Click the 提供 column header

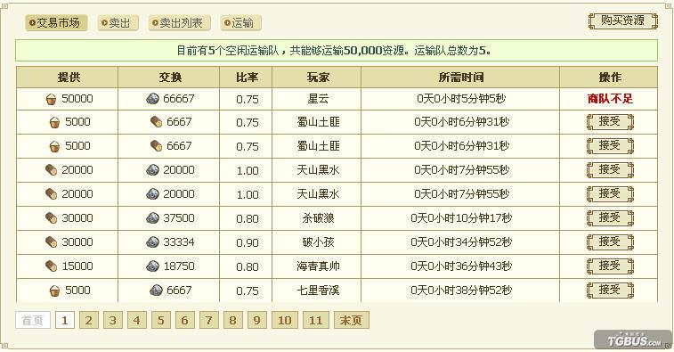pyautogui.click(x=67, y=78)
